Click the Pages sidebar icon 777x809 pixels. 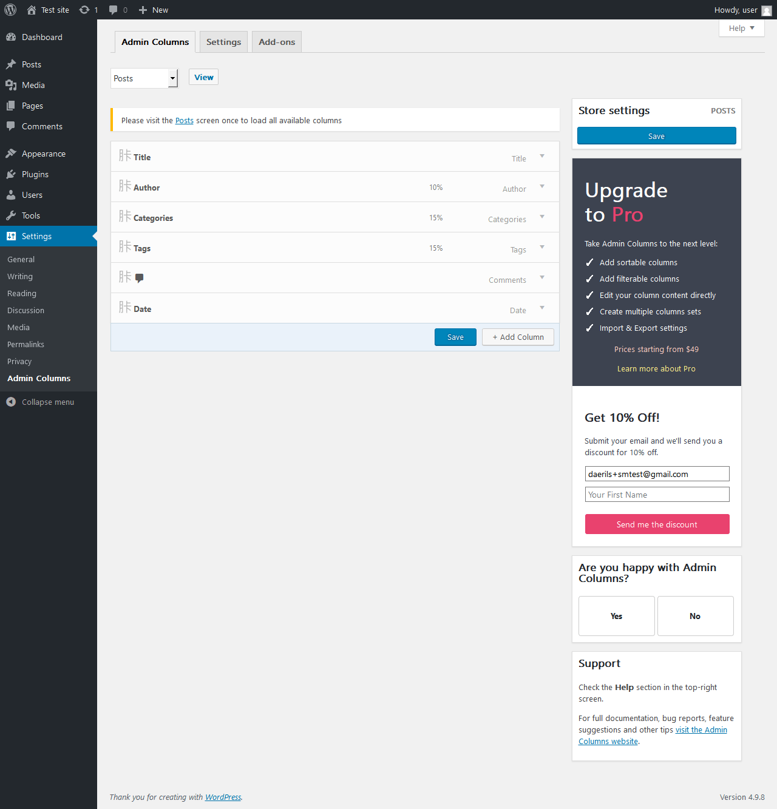11,106
